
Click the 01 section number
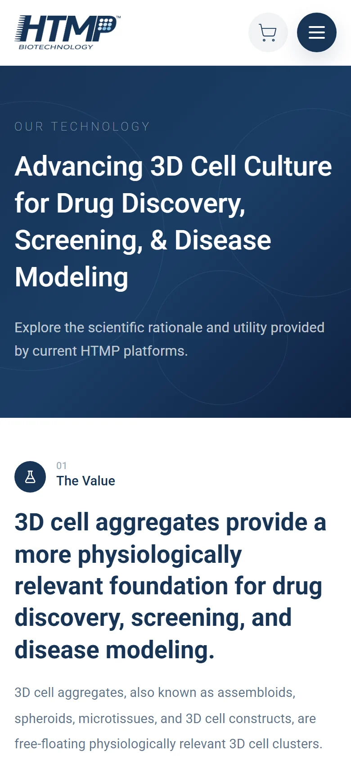(x=62, y=466)
